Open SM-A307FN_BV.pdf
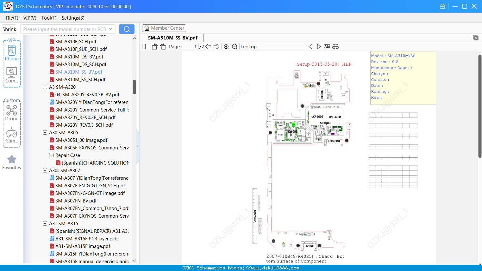 (76, 201)
